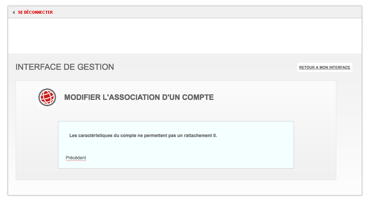Click the back arrow beside SE DÉCONNECTER

(x=14, y=12)
